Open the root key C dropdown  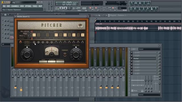[29, 36]
